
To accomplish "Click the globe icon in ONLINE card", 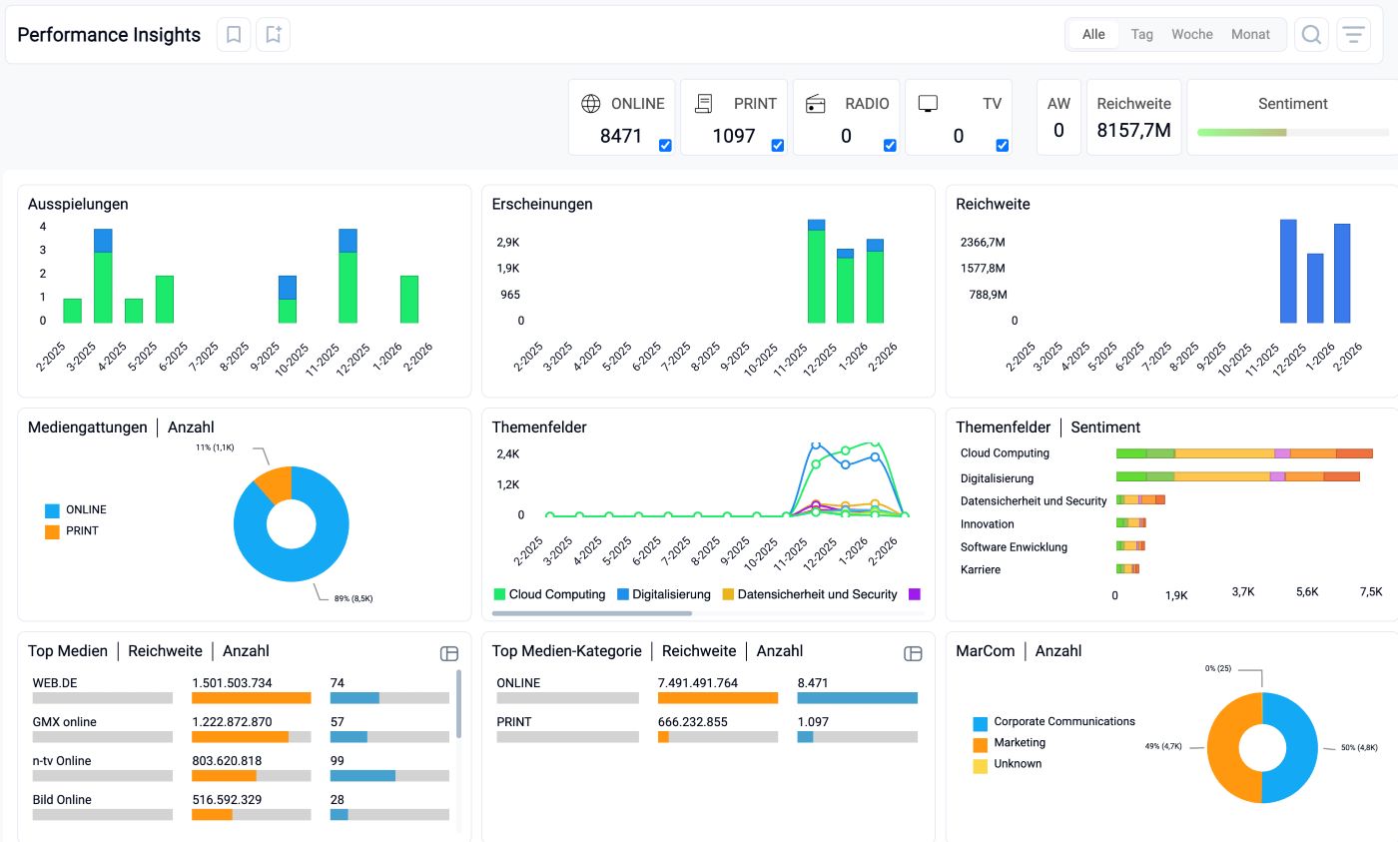I will pyautogui.click(x=591, y=104).
